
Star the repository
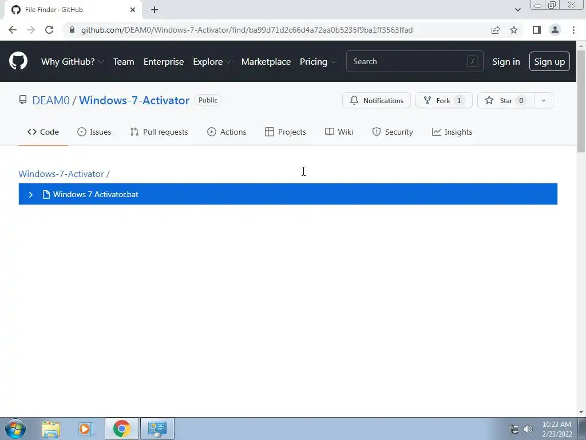(x=506, y=100)
